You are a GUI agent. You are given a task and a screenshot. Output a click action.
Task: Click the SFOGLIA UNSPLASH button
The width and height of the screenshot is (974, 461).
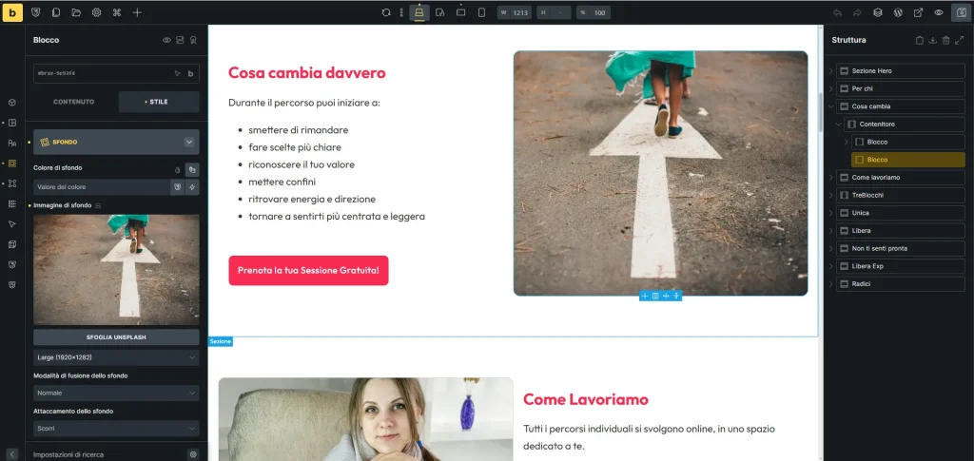(116, 337)
